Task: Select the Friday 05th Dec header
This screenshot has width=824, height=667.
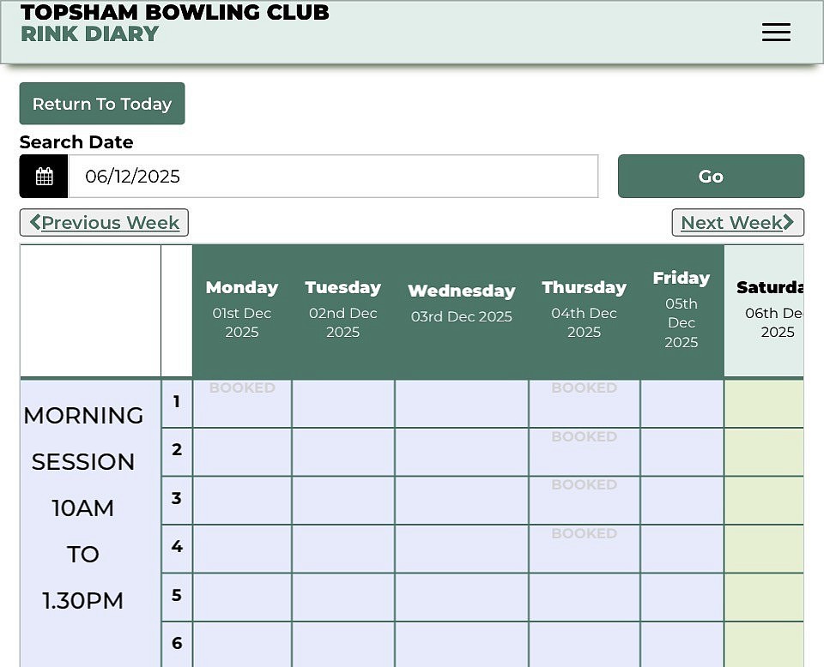Action: tap(682, 309)
